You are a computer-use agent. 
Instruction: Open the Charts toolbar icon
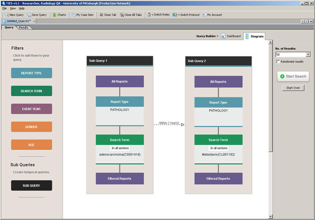click(x=59, y=15)
